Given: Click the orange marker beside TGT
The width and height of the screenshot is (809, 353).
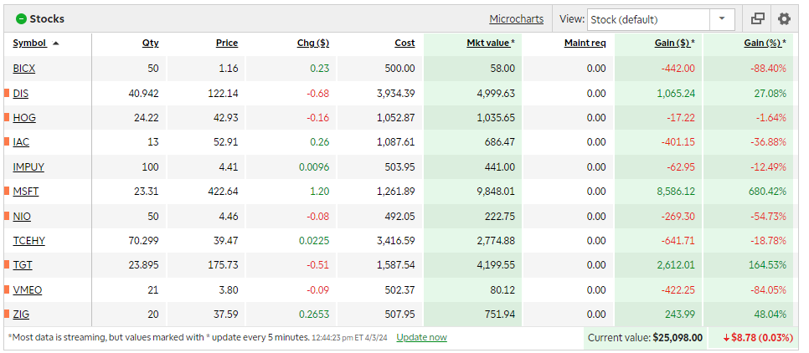Looking at the screenshot, I should (x=7, y=265).
